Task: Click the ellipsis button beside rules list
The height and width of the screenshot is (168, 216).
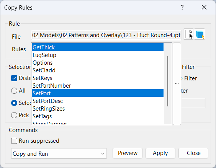Action: point(177,84)
